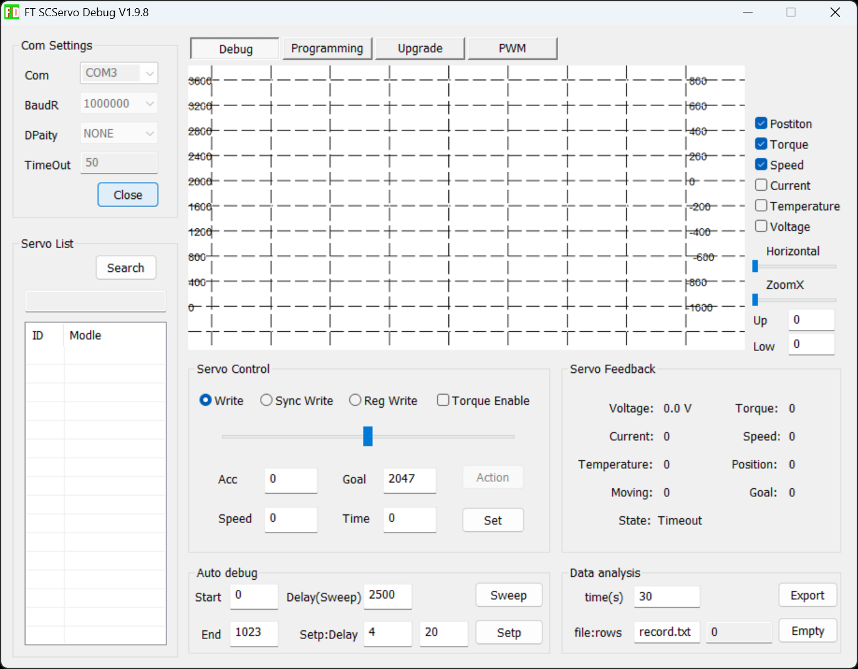Focus the Goal input field

(410, 479)
